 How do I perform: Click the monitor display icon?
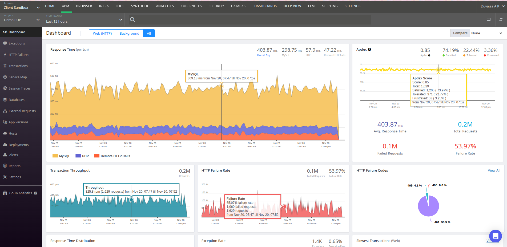point(488,19)
